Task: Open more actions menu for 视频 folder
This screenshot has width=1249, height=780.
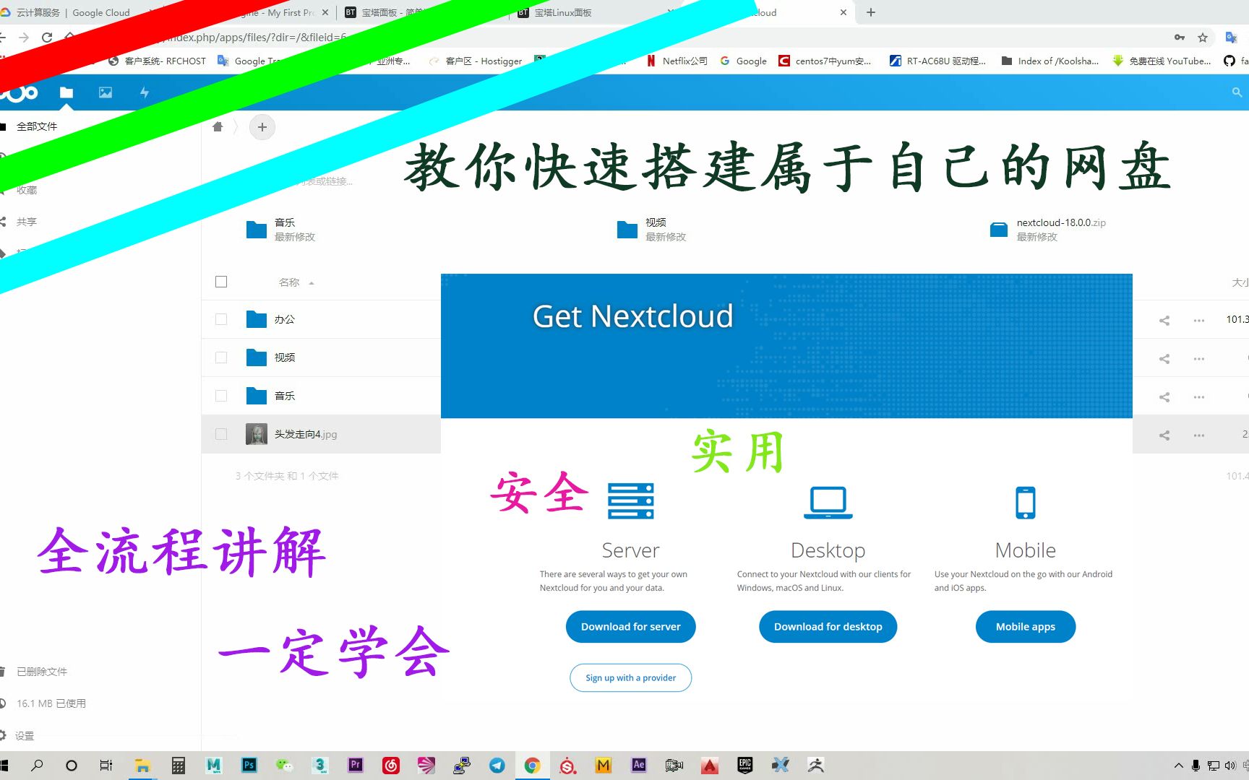Action: click(x=1199, y=358)
